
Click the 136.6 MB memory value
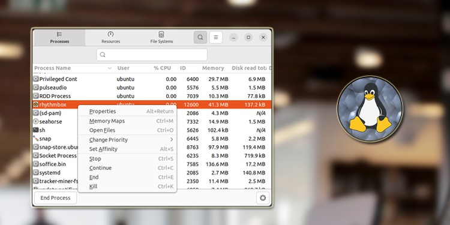coord(217,164)
